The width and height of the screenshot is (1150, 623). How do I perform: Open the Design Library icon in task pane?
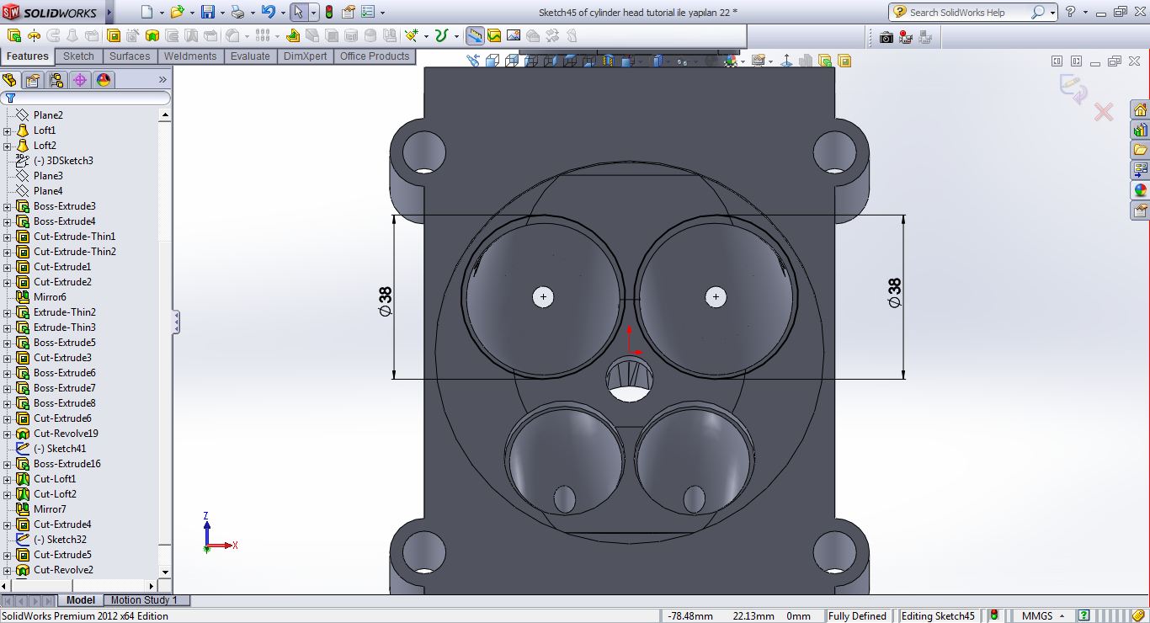click(1140, 130)
